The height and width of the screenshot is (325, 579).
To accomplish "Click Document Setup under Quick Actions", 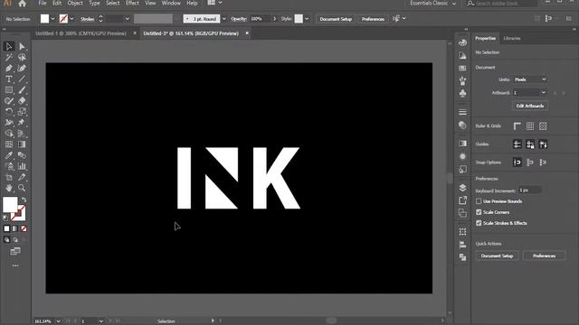I will [x=497, y=255].
